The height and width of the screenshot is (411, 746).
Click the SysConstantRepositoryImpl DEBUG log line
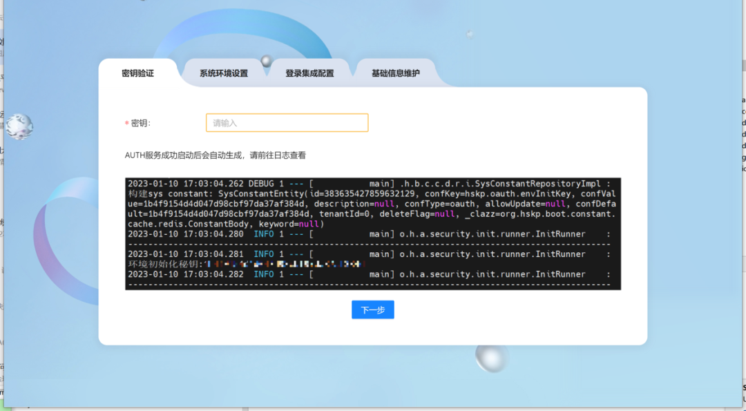click(x=369, y=184)
